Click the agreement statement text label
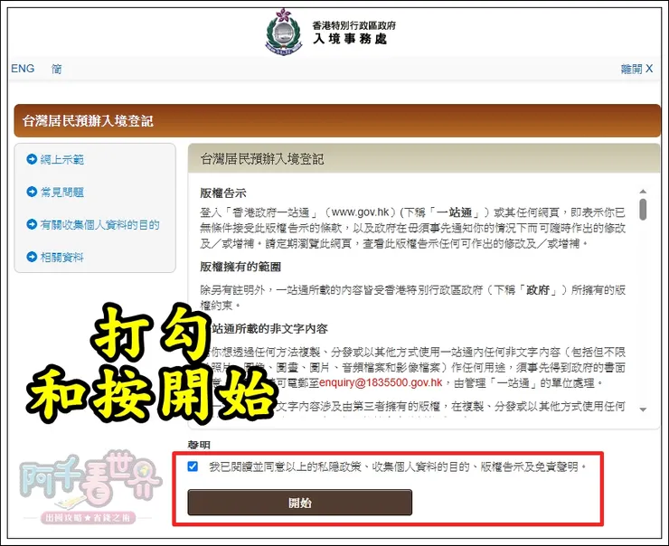The width and height of the screenshot is (669, 546). 398,466
